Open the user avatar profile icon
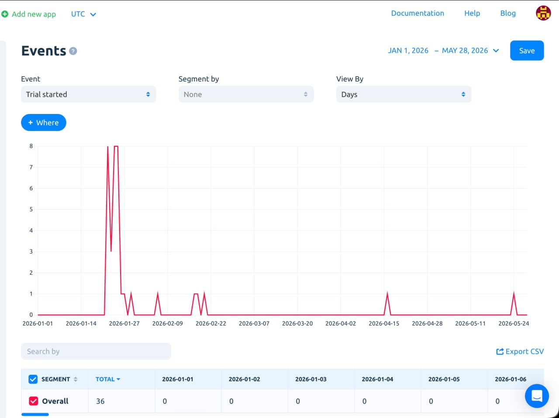 543,13
